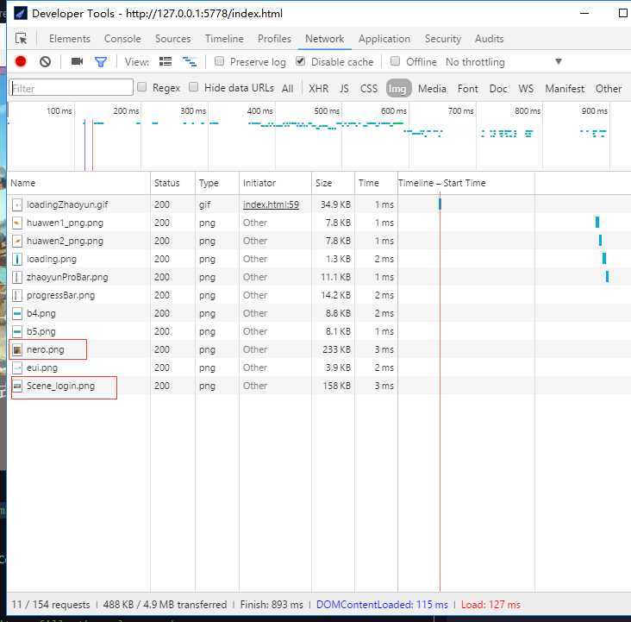Open the Elements tab

[70, 39]
